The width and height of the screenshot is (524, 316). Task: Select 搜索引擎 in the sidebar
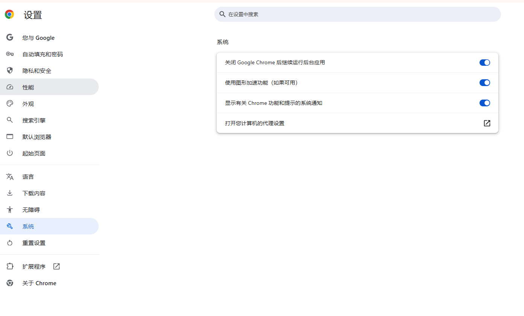pyautogui.click(x=49, y=120)
